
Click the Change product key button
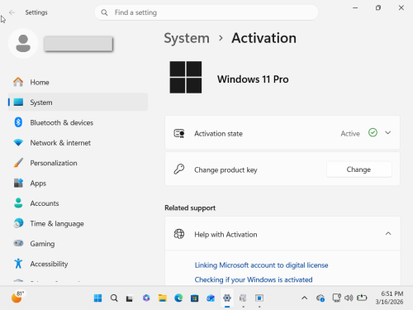358,169
